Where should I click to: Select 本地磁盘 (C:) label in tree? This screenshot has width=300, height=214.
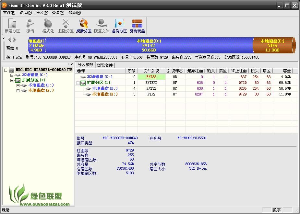35,75
